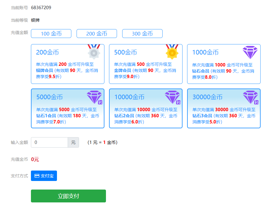The image size is (275, 207).
Task: Choose the 300 金币 quick amount option
Action: coord(142,34)
